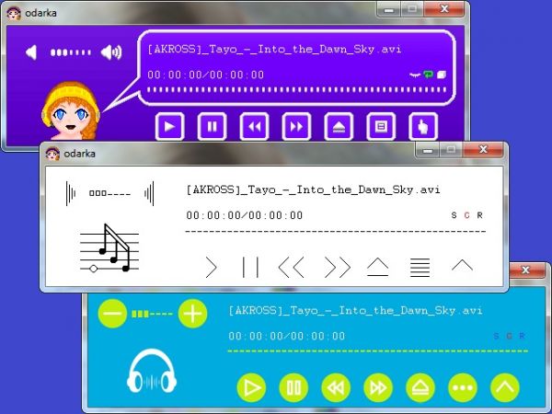Toggle shuffle icon in the purple window

tap(415, 75)
